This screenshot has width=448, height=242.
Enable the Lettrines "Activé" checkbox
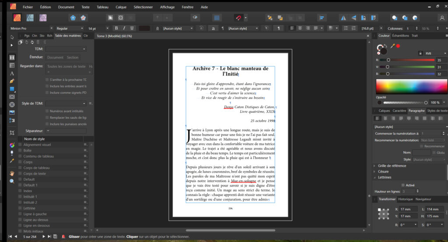pos(403,185)
